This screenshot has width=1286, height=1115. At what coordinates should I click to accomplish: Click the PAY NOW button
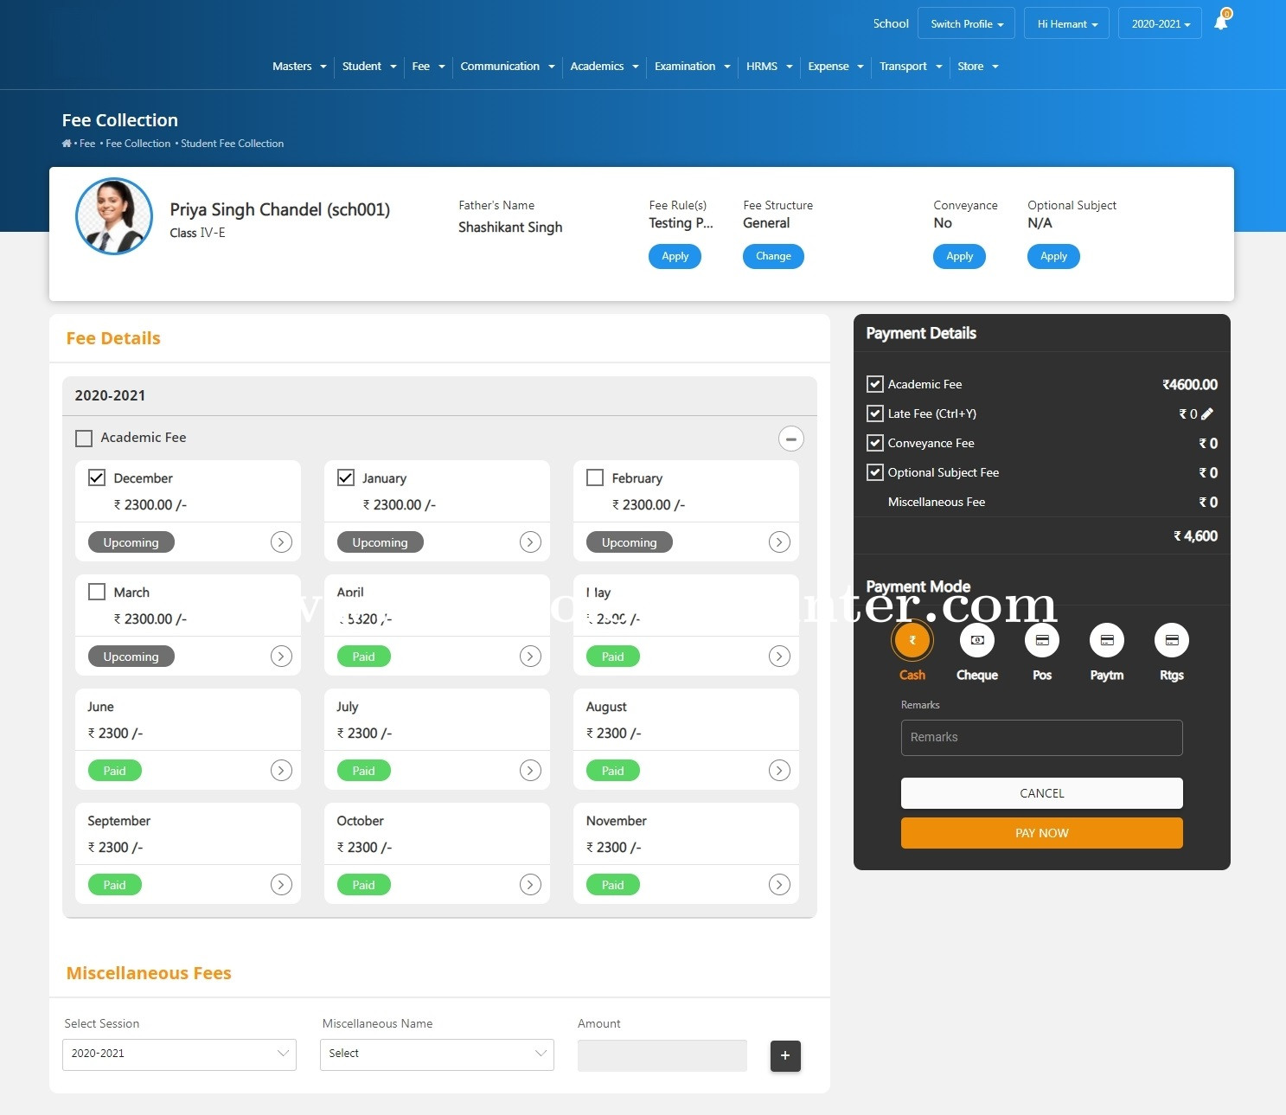pos(1041,833)
